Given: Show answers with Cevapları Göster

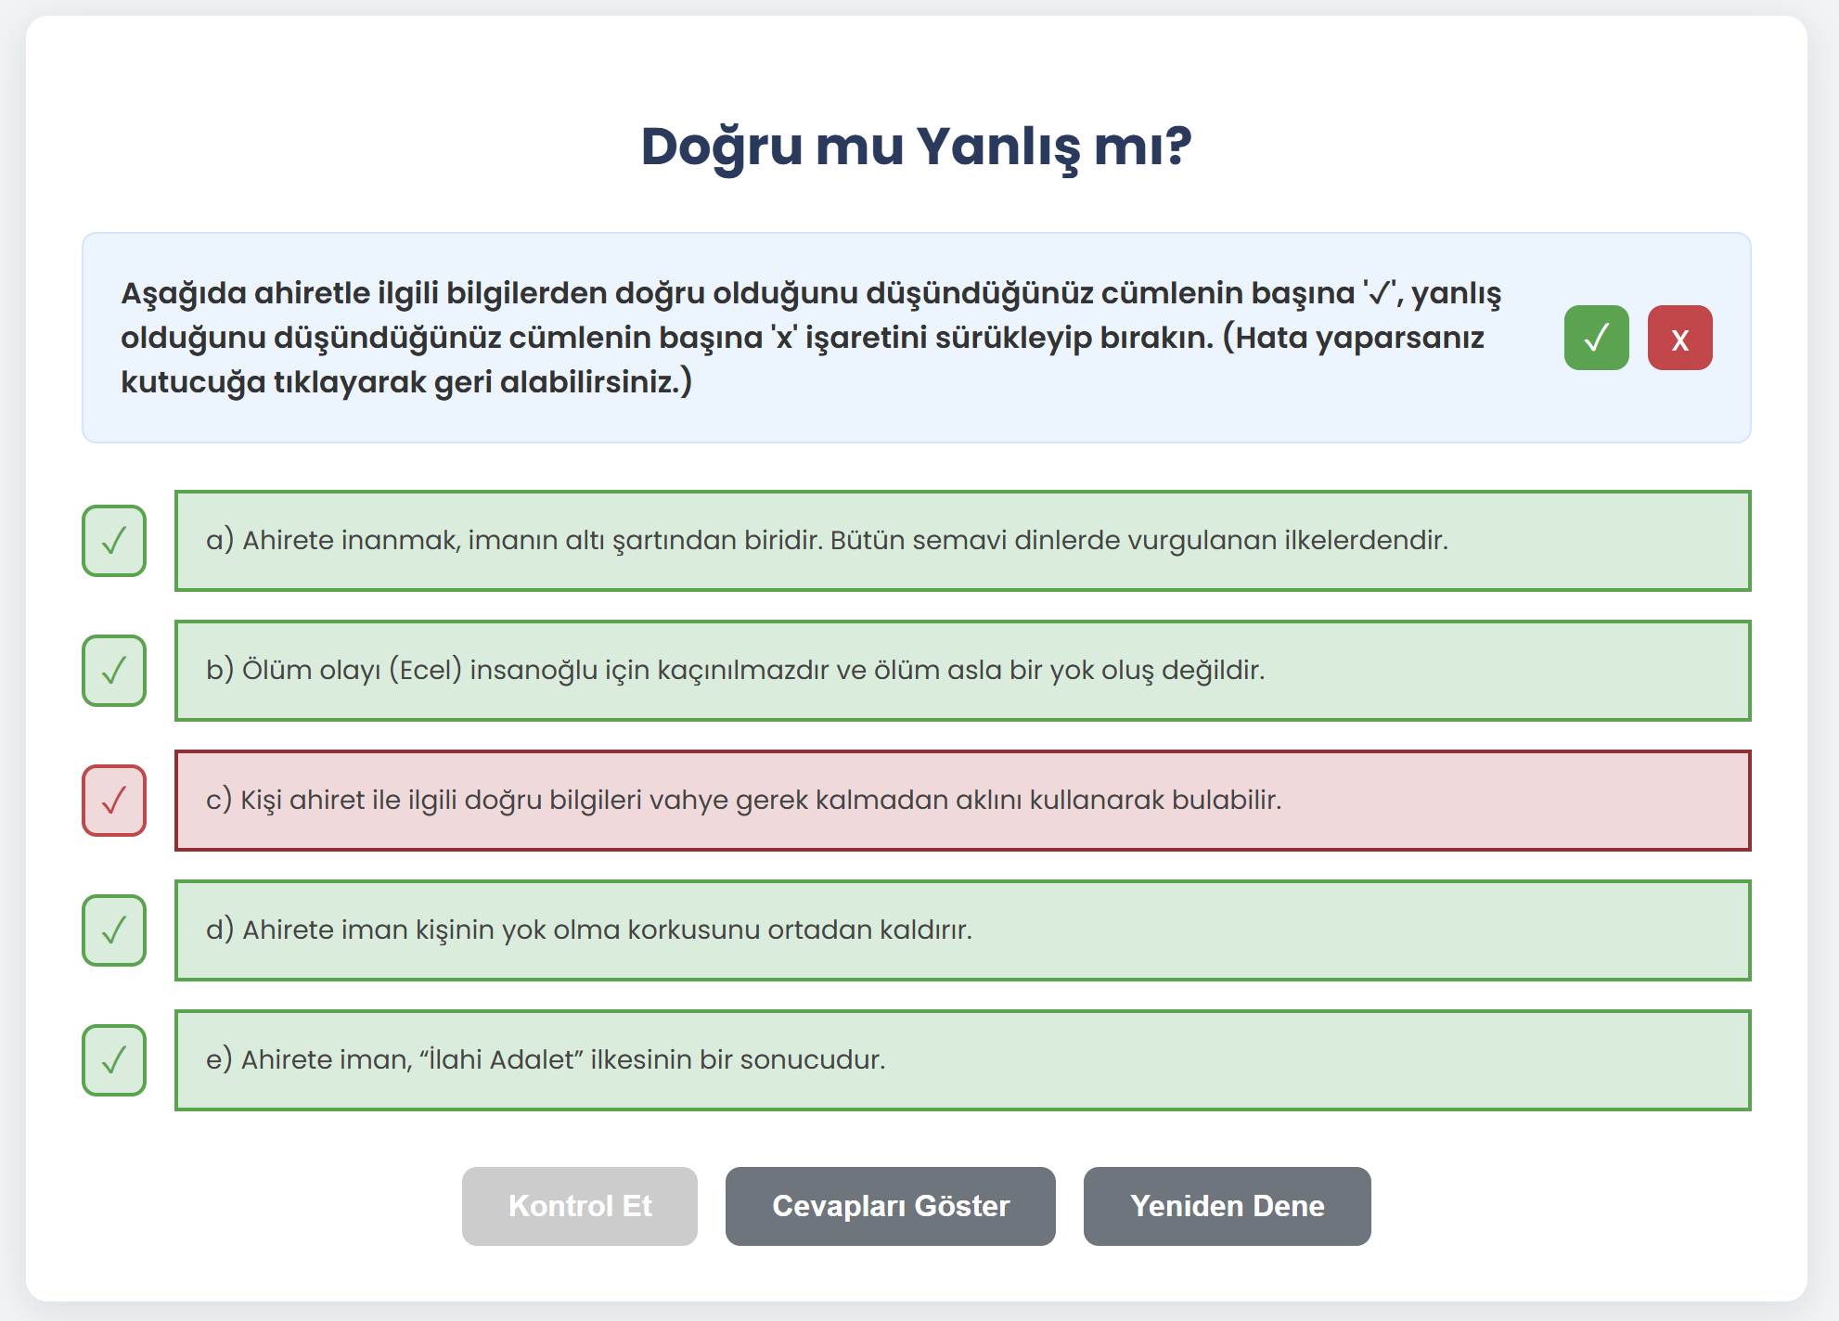Looking at the screenshot, I should point(891,1206).
